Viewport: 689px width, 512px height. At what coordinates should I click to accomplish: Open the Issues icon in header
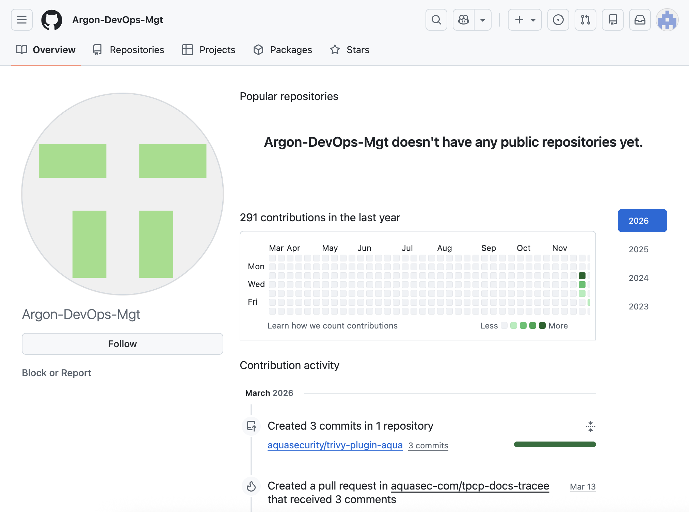[558, 20]
